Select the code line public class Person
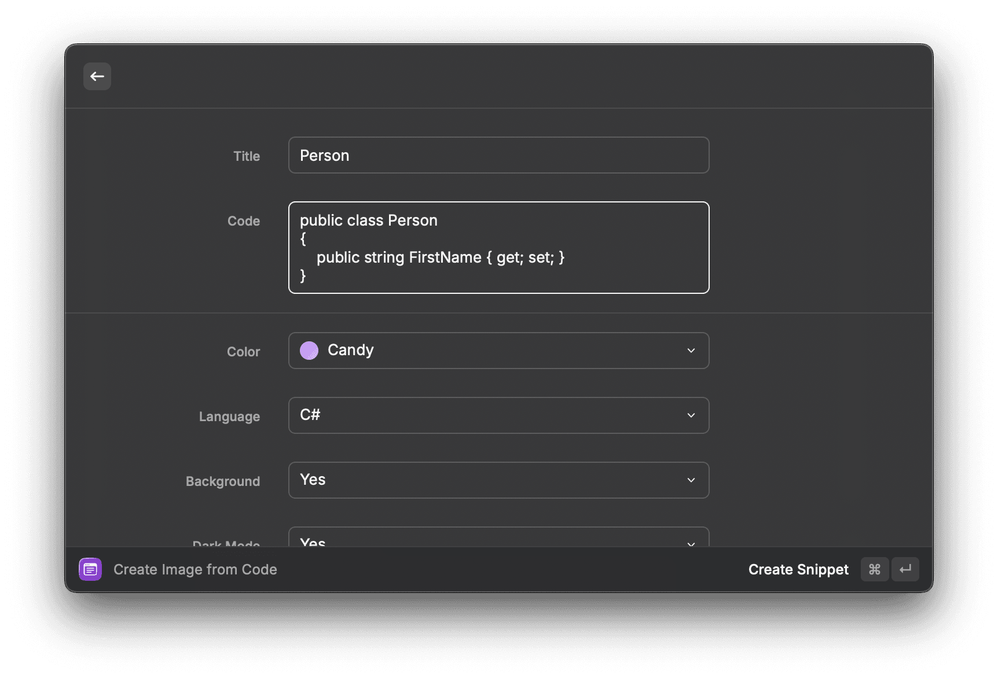Screen dimensions: 998x678 click(x=369, y=220)
